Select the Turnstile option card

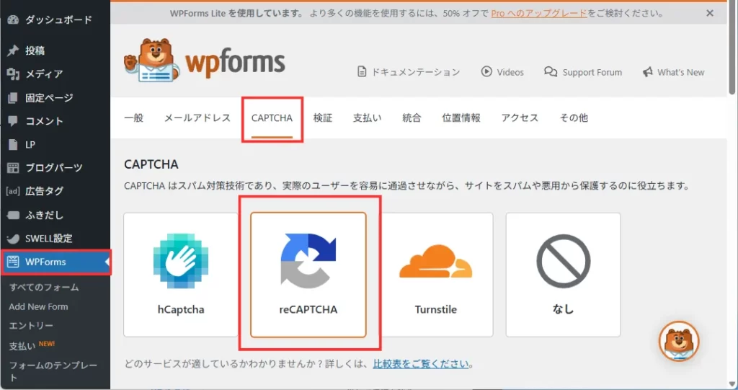[x=436, y=275]
